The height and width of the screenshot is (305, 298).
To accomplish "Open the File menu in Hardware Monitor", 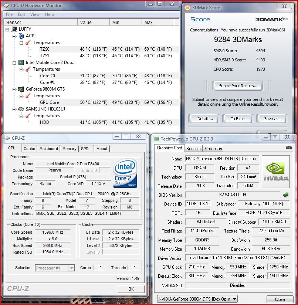I will click(x=9, y=14).
